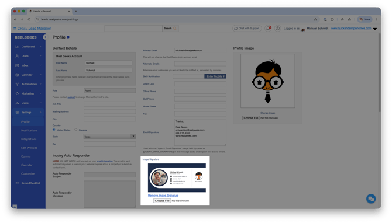
Task: Click the Auto Responder Subject field
Action: tap(109, 175)
